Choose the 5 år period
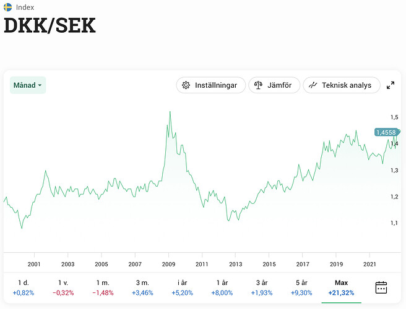Image resolution: width=406 pixels, height=309 pixels. tap(301, 287)
